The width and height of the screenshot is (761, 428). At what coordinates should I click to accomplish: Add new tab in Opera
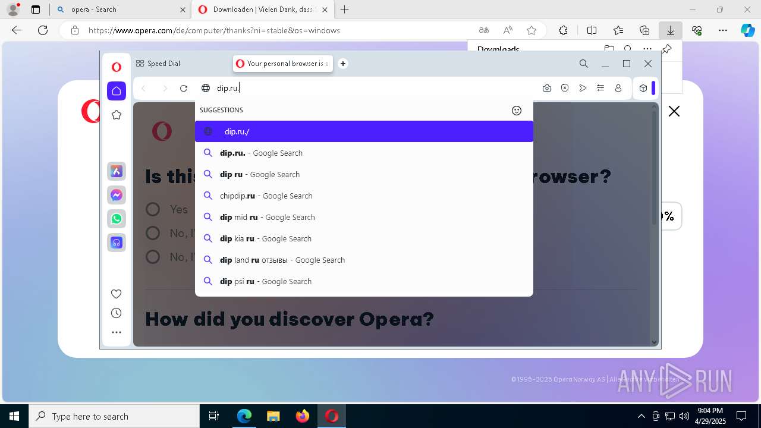point(343,64)
